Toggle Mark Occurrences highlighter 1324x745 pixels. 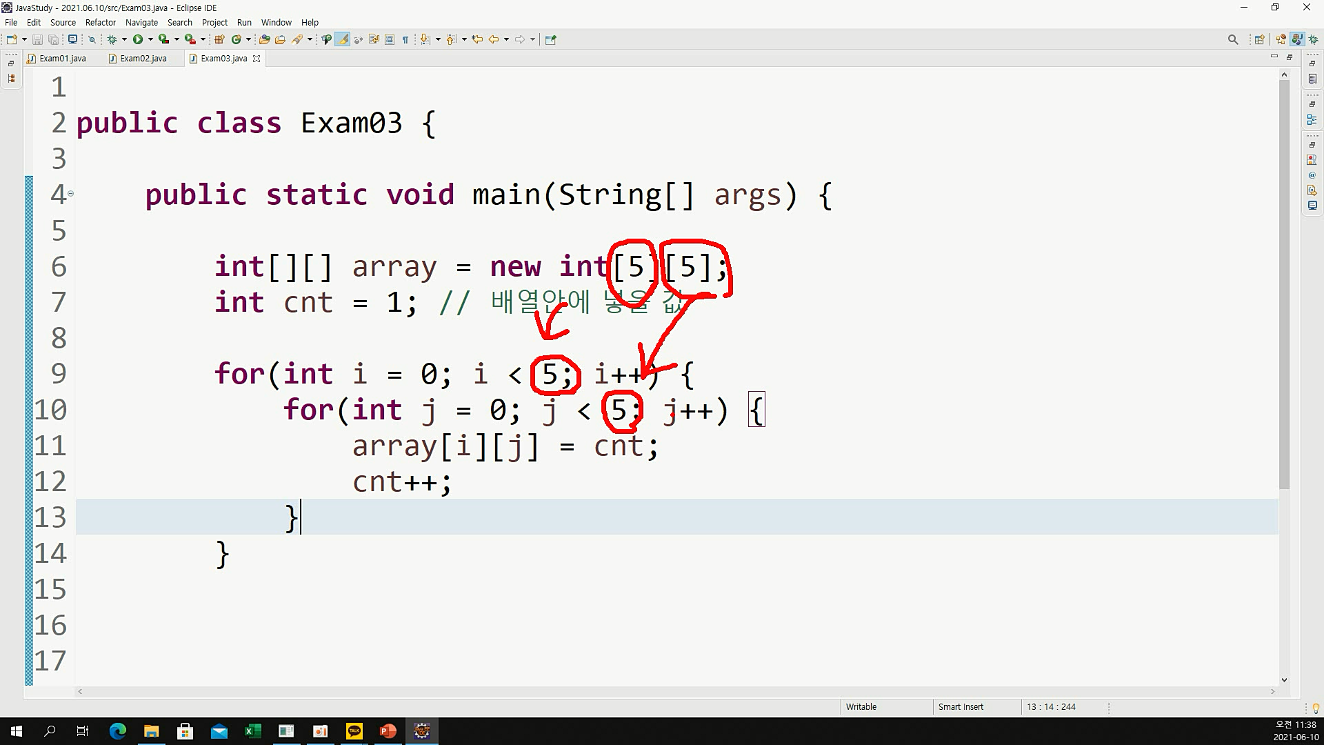[x=343, y=39]
